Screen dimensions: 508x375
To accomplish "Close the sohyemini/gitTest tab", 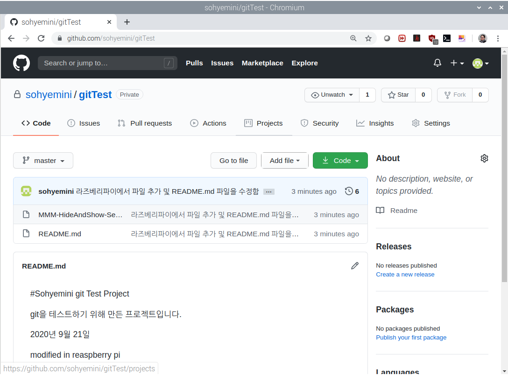I will 109,22.
